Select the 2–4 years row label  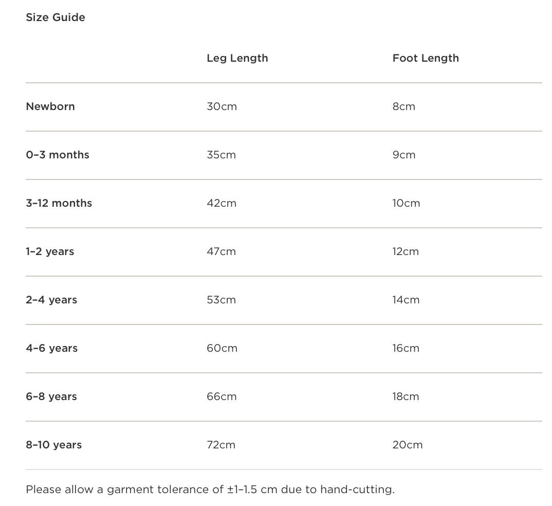[51, 300]
